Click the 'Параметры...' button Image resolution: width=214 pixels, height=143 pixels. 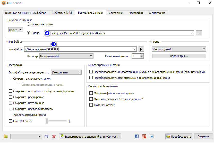[x=179, y=56]
